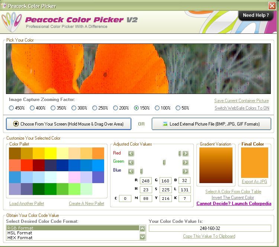This screenshot has height=247, width=279.
Task: Open the Need Help ? button
Action: coord(256,15)
